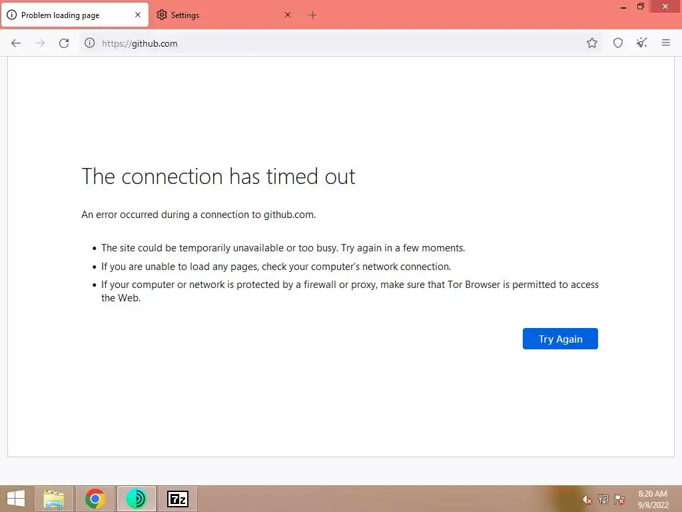
Task: Open the Windows Start button
Action: click(16, 499)
